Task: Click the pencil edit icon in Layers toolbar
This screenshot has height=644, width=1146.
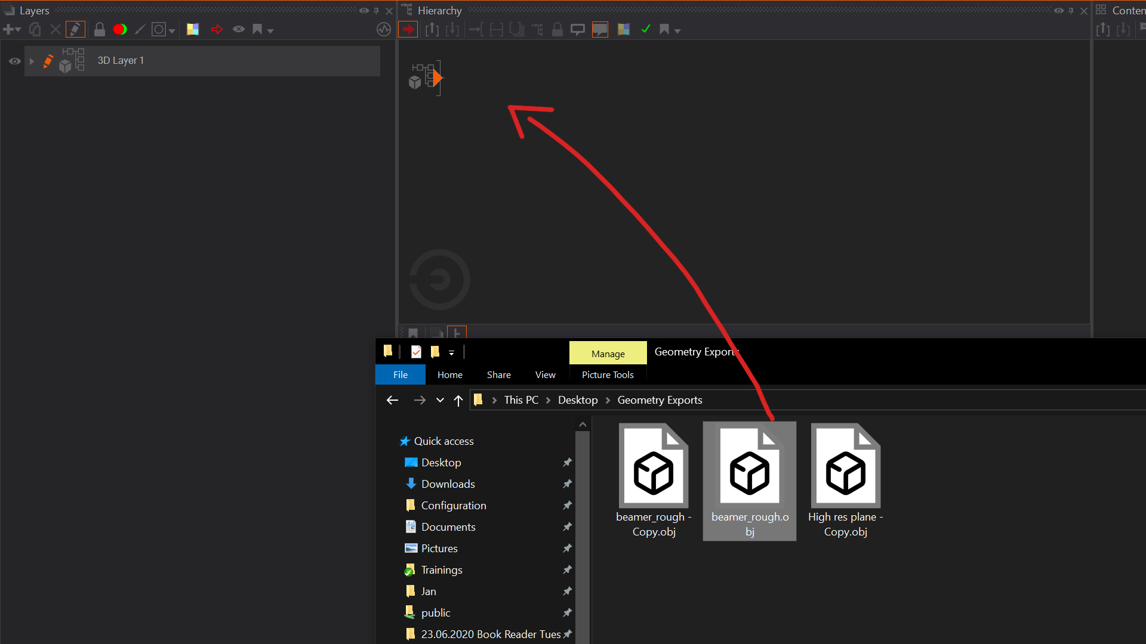Action: [x=75, y=29]
